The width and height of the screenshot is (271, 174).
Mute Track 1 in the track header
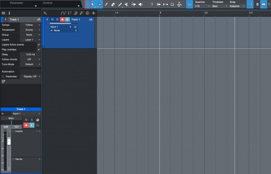click(x=52, y=19)
